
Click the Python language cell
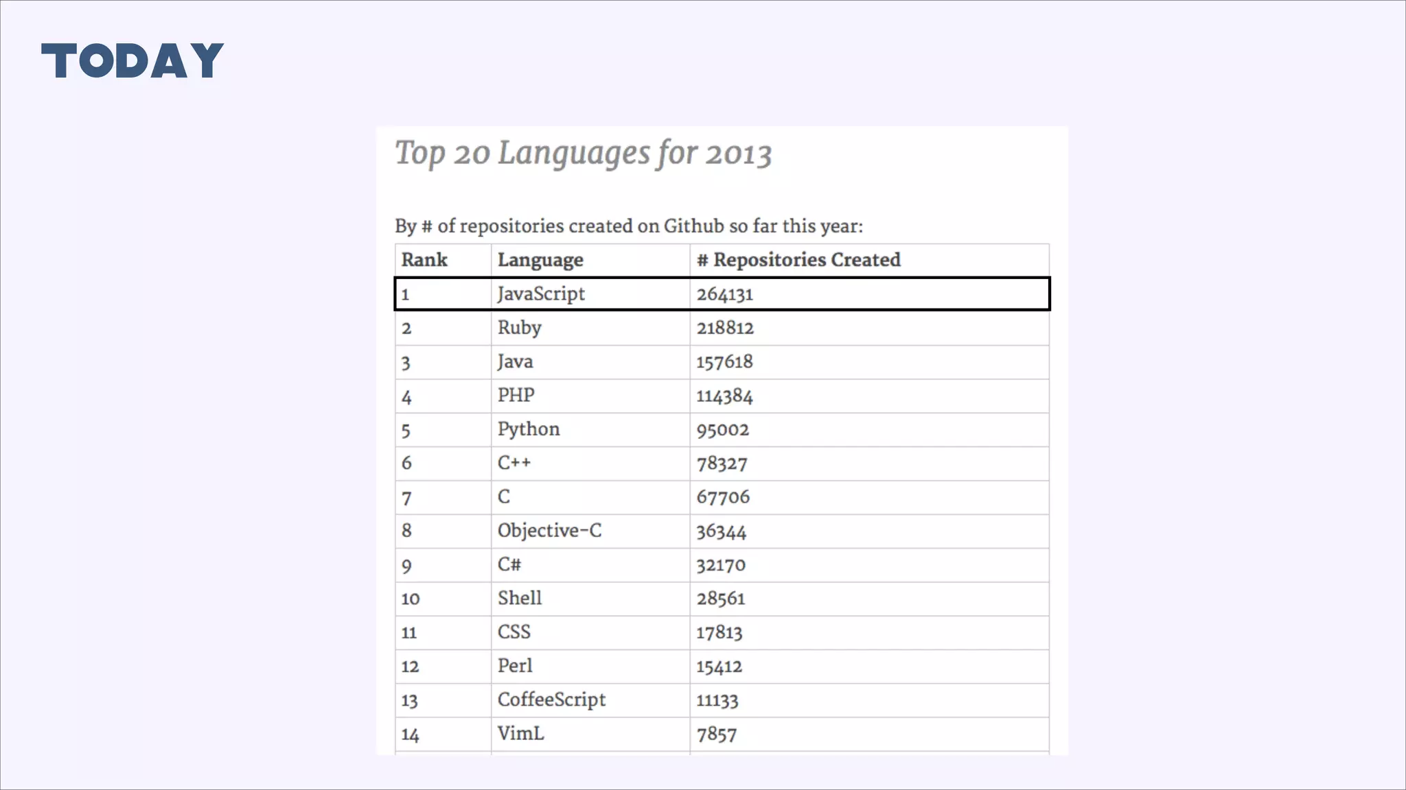[x=529, y=429]
